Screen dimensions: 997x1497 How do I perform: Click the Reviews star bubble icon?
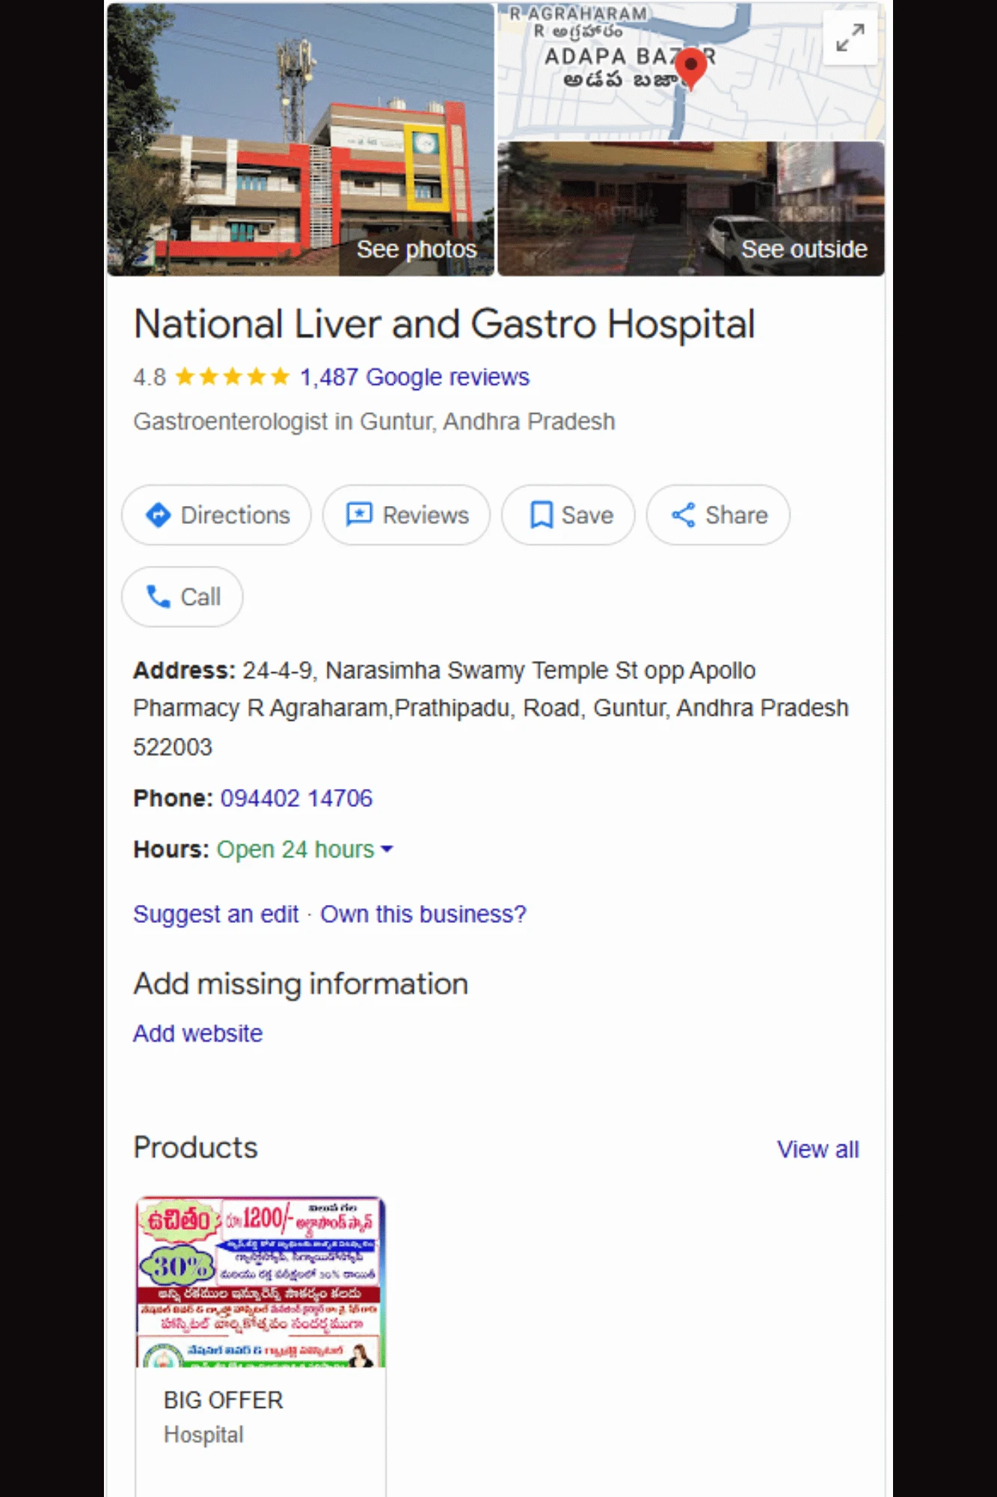point(359,515)
